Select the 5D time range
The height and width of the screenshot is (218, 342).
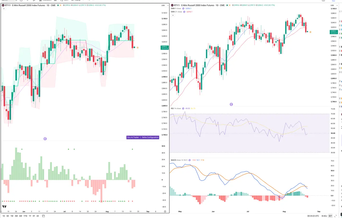(7, 216)
